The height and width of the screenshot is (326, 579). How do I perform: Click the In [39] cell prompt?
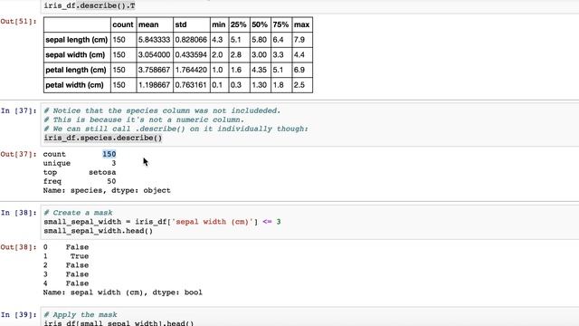click(x=18, y=315)
